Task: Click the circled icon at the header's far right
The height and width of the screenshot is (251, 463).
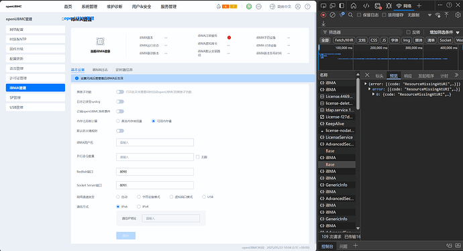Action: (307, 7)
